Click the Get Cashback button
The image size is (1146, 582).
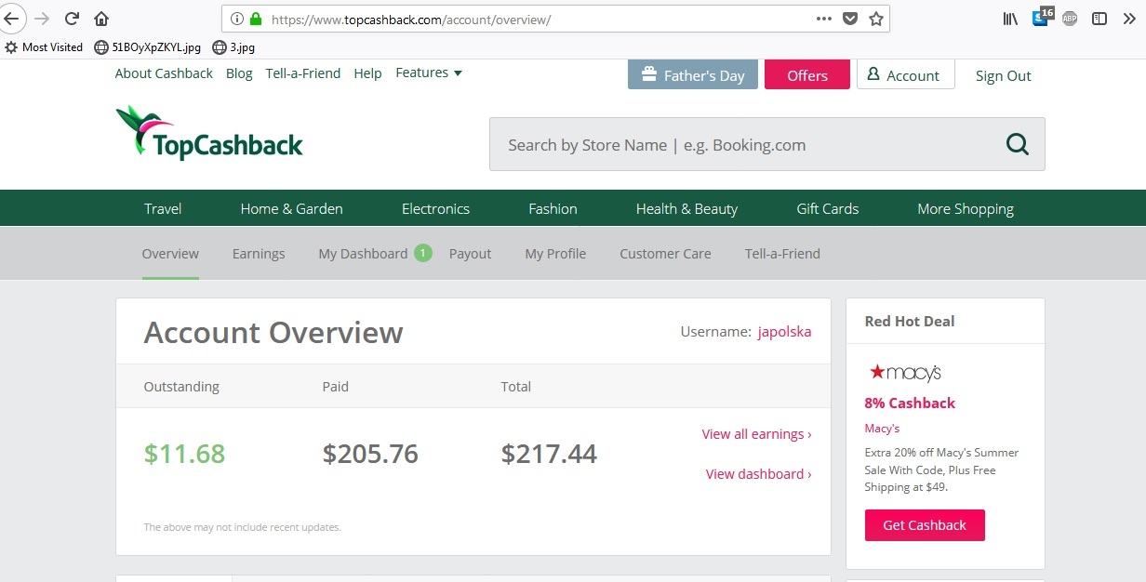[x=925, y=525]
